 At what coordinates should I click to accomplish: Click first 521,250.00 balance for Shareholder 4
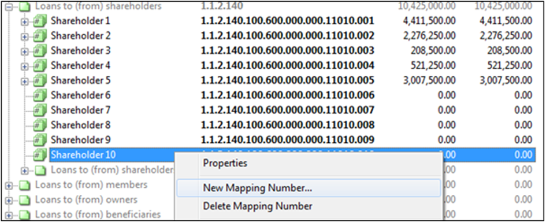pos(433,65)
